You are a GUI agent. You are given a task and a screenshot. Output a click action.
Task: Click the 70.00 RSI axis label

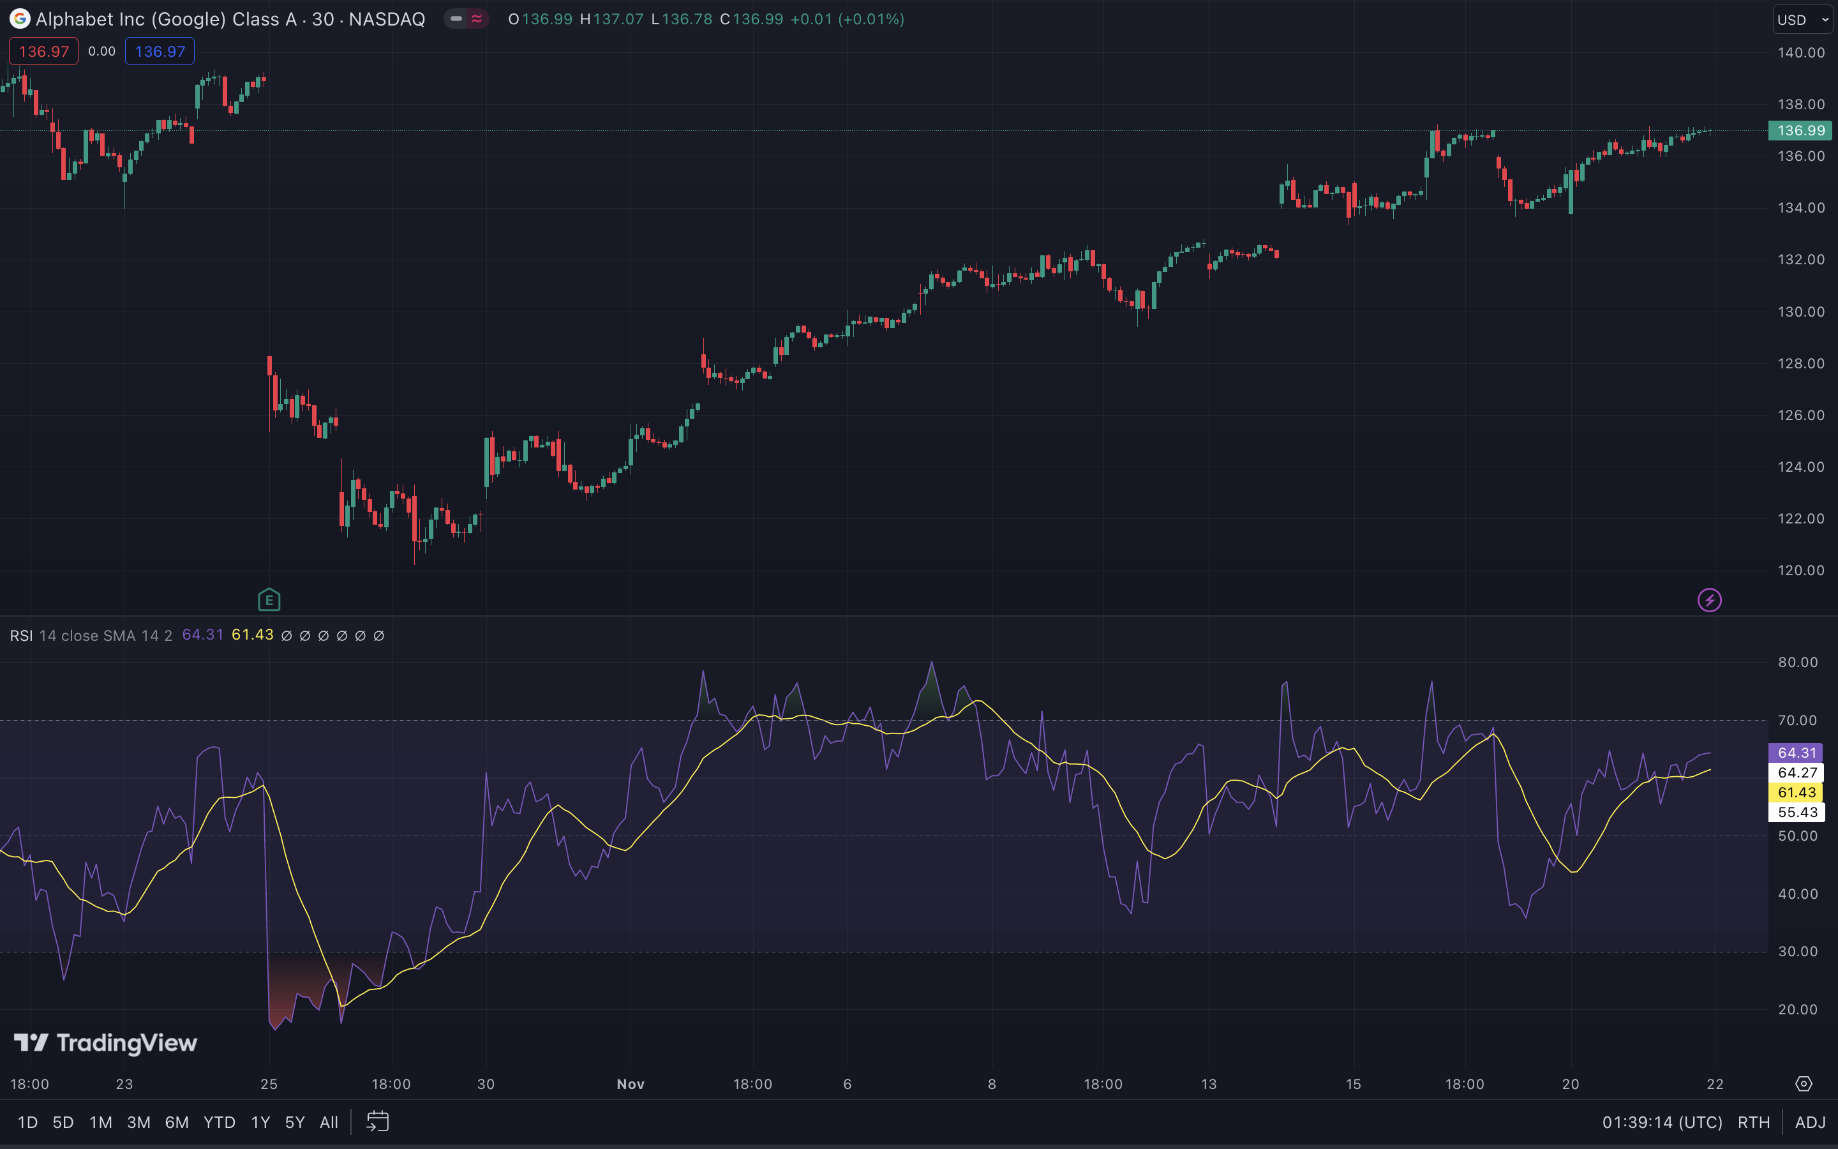1798,721
